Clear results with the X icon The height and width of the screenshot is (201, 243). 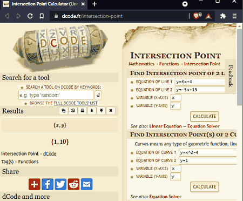point(111,111)
